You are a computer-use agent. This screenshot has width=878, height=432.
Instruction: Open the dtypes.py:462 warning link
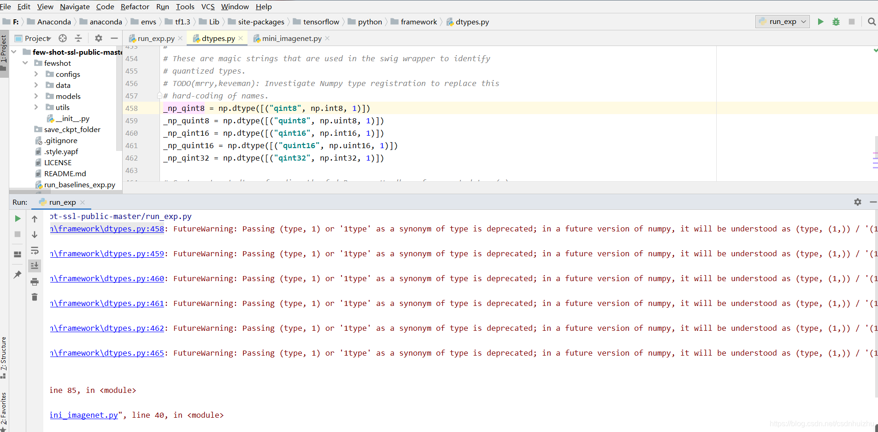(x=107, y=328)
